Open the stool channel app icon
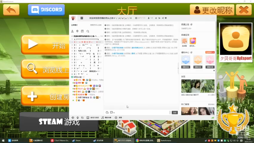Image resolution: width=254 pixels, height=143 pixels. coord(184,41)
